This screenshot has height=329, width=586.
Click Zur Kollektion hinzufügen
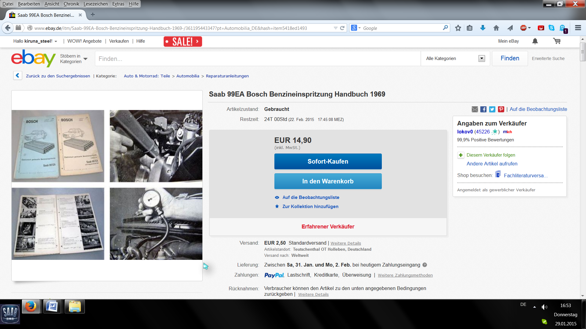(x=310, y=207)
